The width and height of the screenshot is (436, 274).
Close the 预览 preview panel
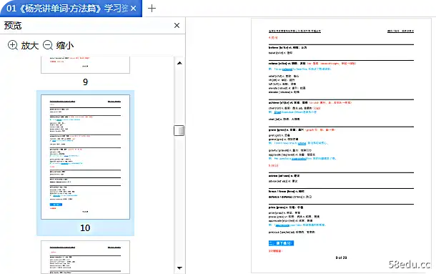[x=177, y=25]
